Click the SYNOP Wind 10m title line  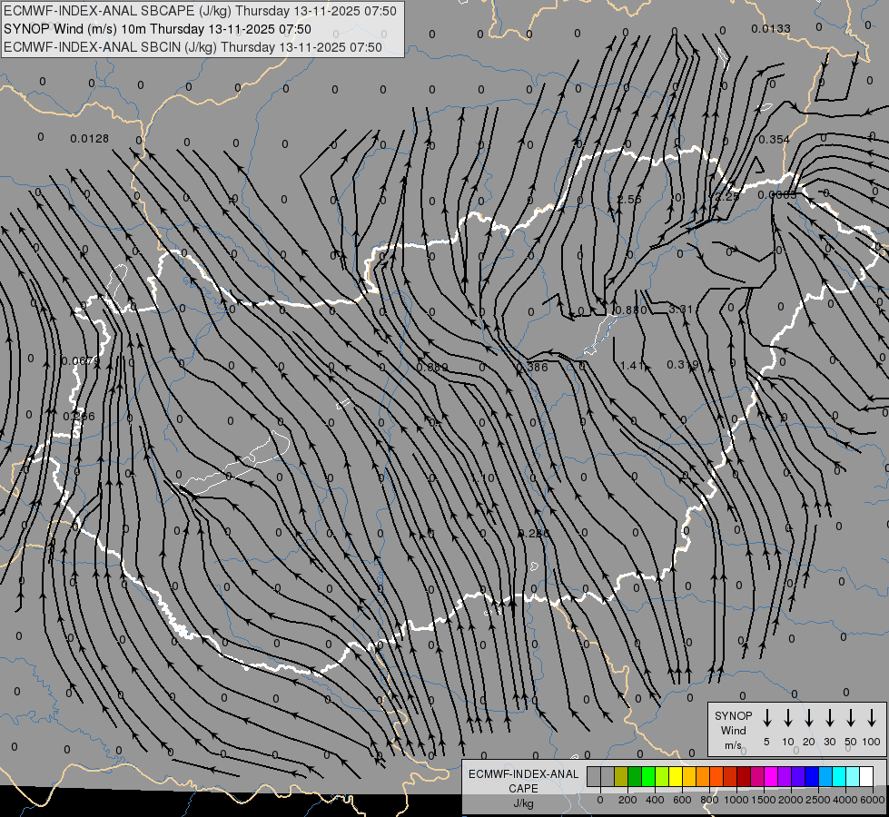(x=158, y=29)
